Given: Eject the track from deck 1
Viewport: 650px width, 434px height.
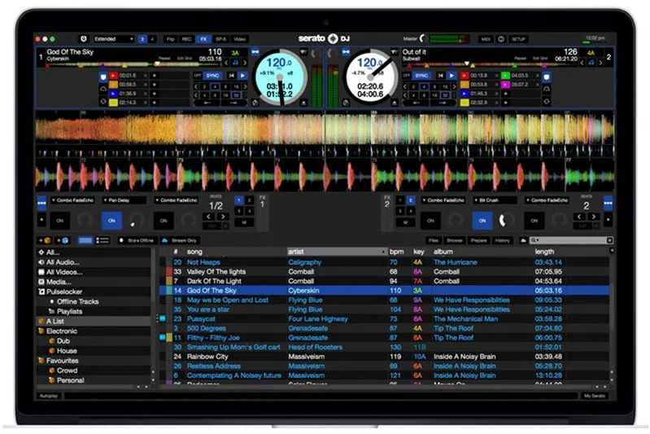Looking at the screenshot, I should (303, 103).
